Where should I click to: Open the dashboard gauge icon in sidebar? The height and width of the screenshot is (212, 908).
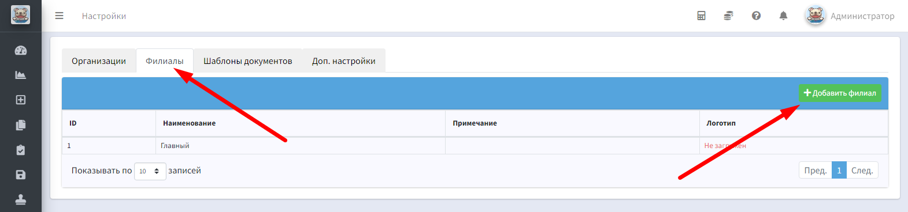pyautogui.click(x=21, y=50)
